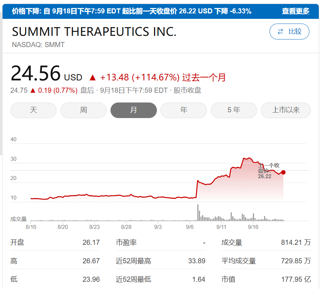Open 查看更多 in the blue banner

click(296, 11)
